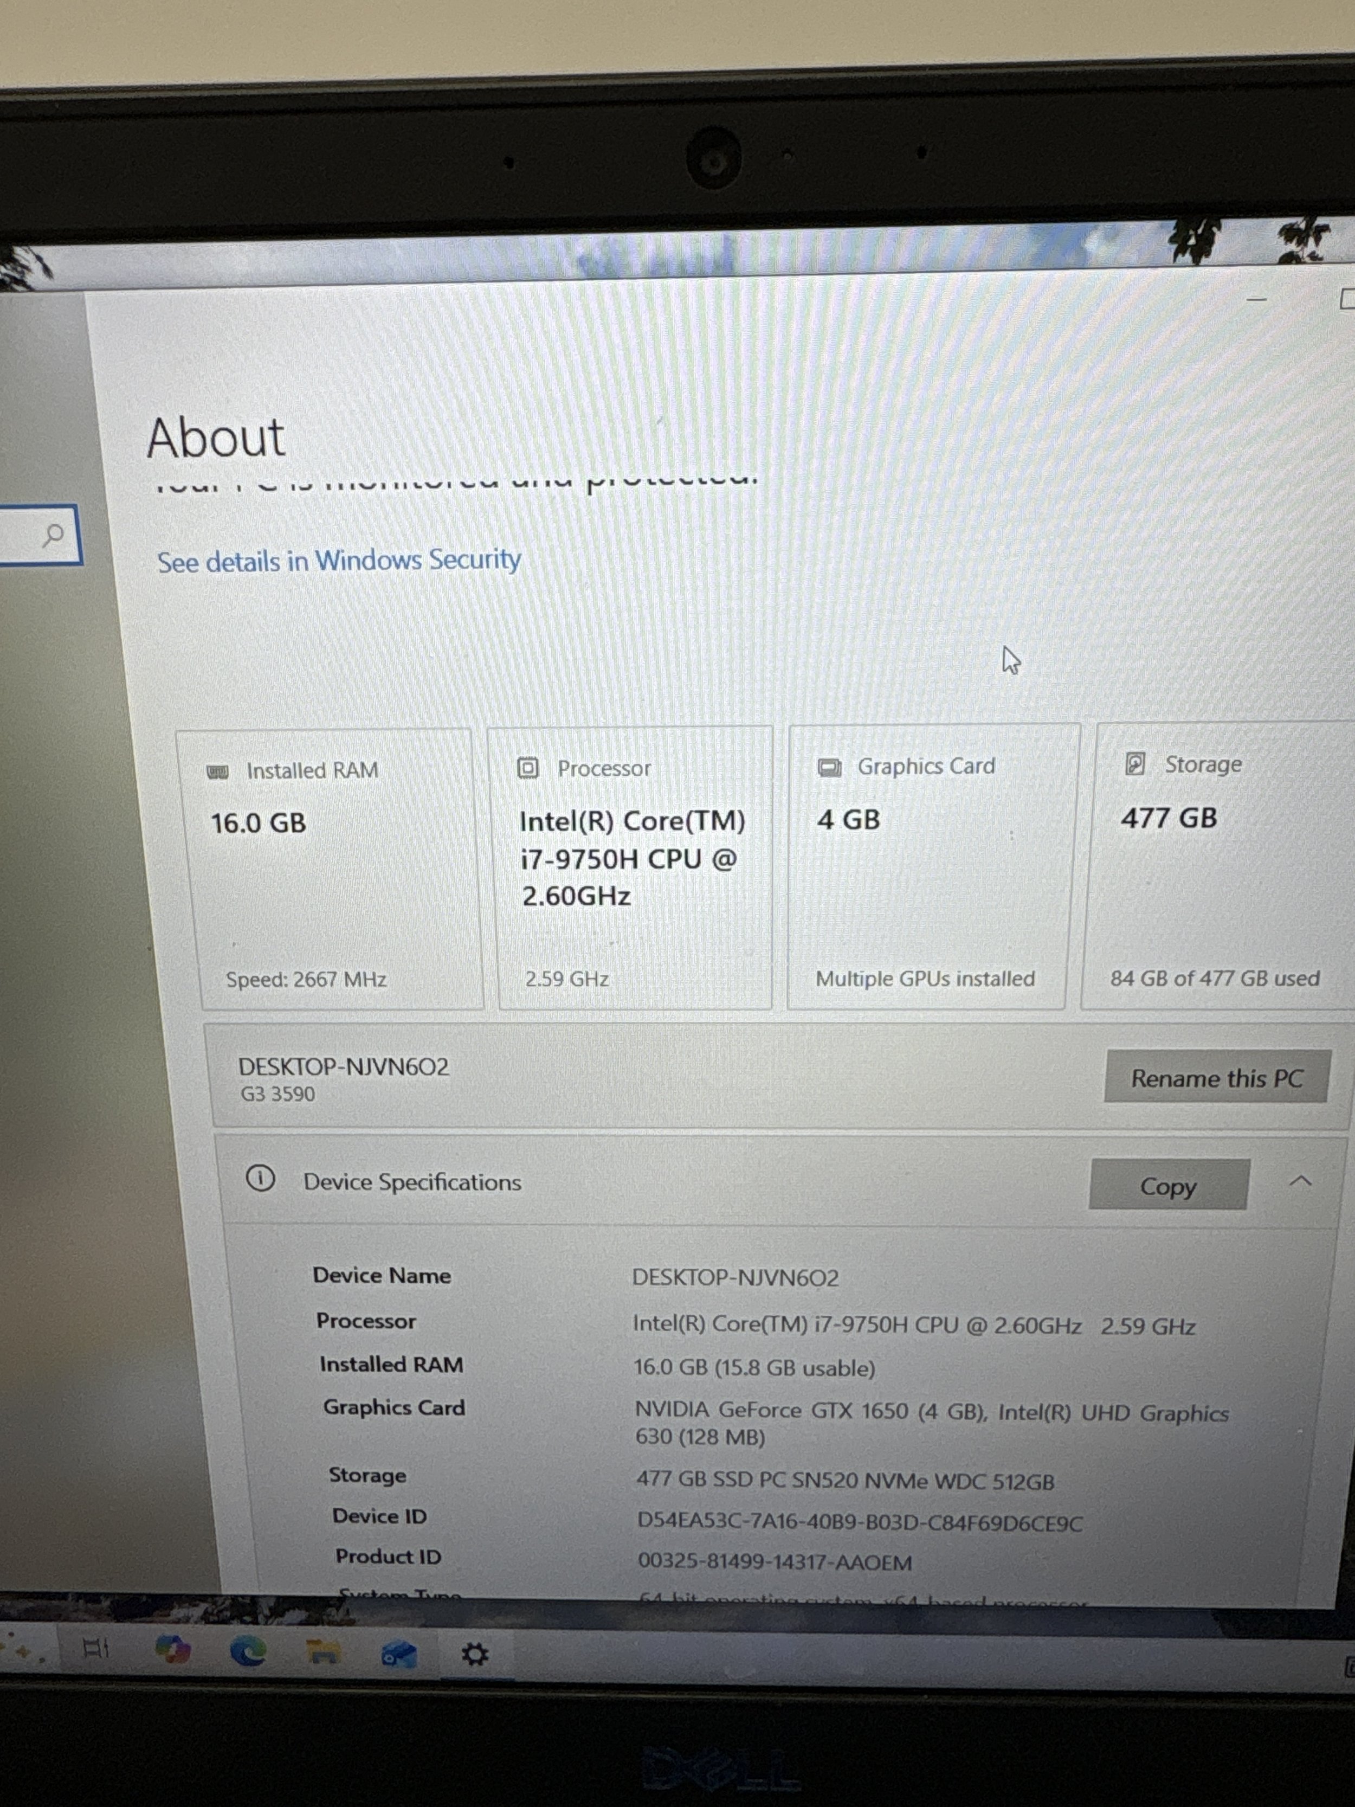Open Task View from the taskbar
This screenshot has width=1355, height=1807.
[x=95, y=1649]
